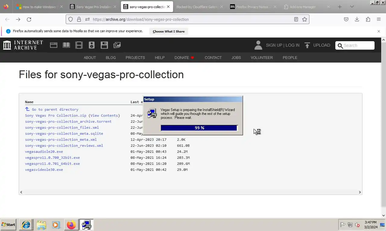Open the Web (Wayback) media icon
The height and width of the screenshot is (231, 386).
(x=54, y=45)
